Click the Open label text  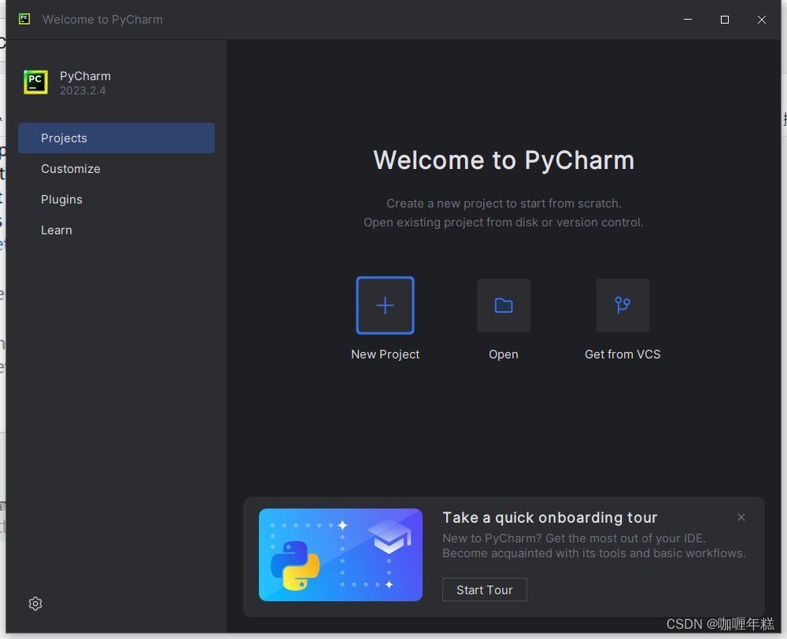click(x=504, y=354)
